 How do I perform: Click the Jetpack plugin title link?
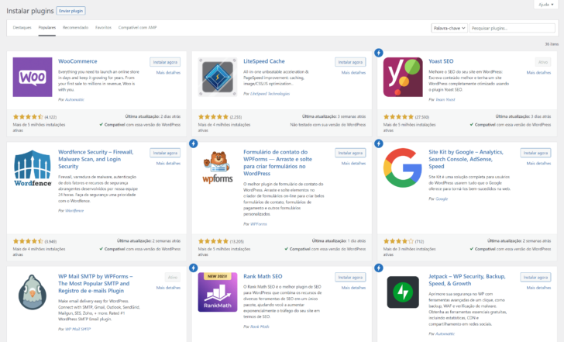(467, 280)
